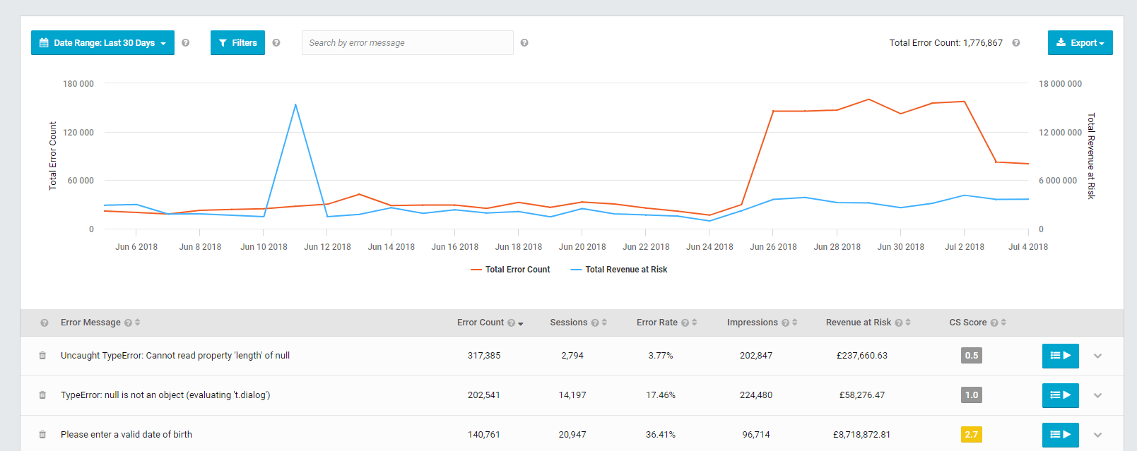Open the Filters button
The image size is (1137, 451).
(237, 43)
